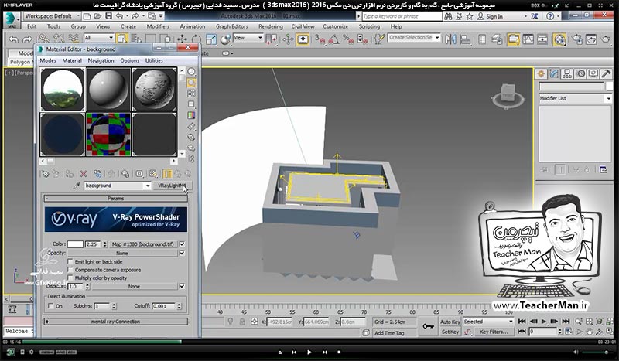This screenshot has width=619, height=361.
Task: Open the Customize menu
Action: [x=335, y=26]
